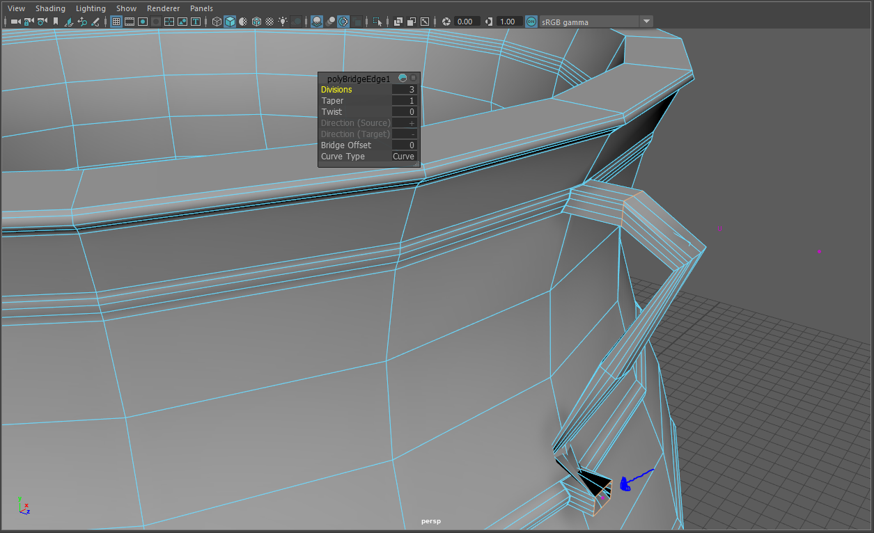Change the Curve Type setting in polyBridgeEdge1

pos(404,156)
